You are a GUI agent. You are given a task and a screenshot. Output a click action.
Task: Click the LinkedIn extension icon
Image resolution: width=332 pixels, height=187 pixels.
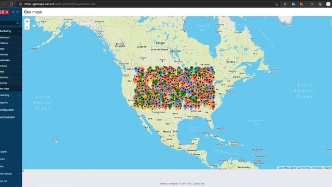click(x=293, y=4)
